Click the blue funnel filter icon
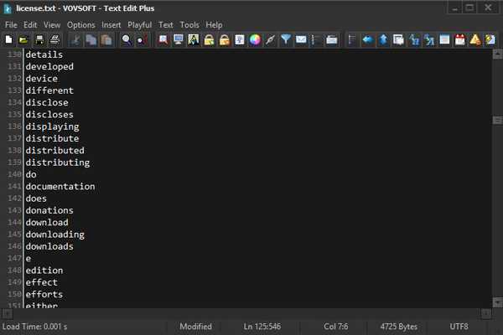The width and height of the screenshot is (503, 335). [286, 39]
